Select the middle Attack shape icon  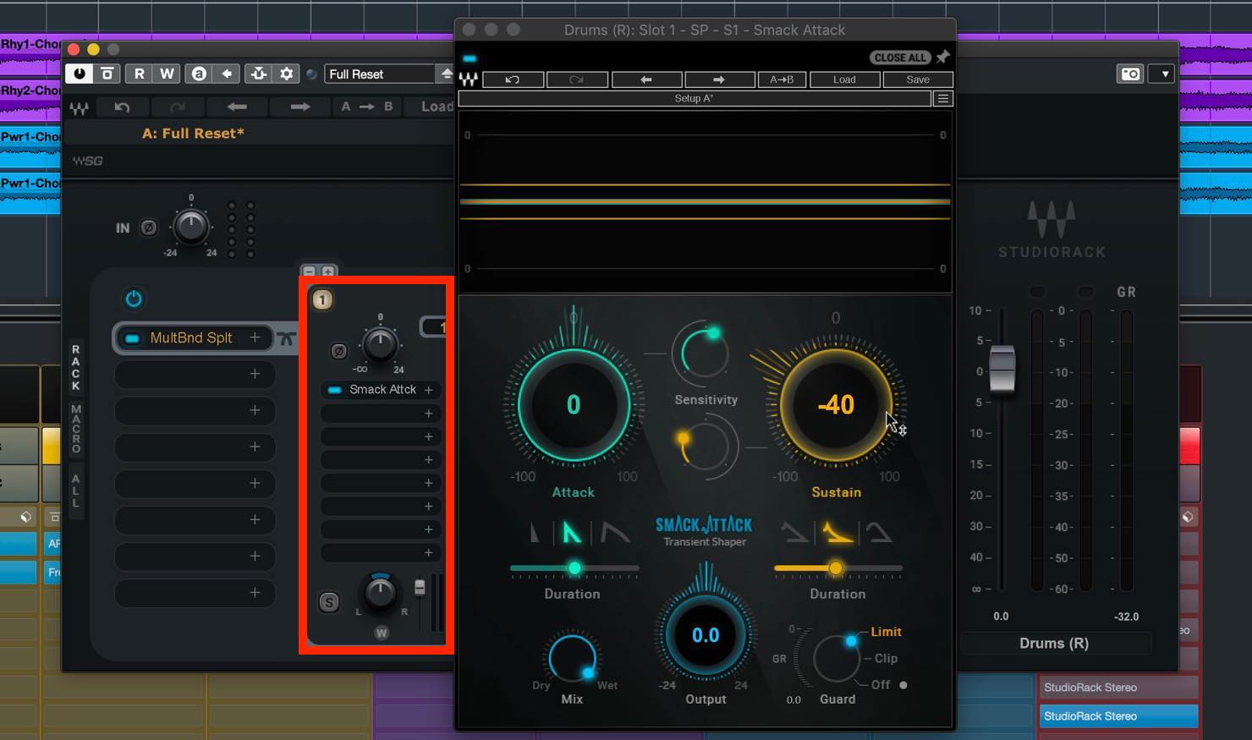click(x=572, y=532)
